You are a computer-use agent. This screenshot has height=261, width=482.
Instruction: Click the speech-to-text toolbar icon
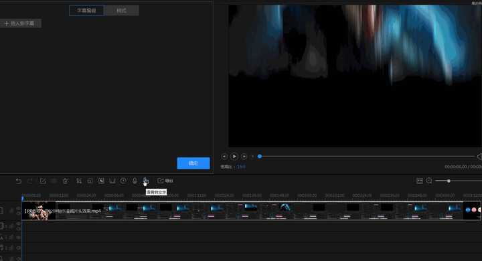click(146, 181)
